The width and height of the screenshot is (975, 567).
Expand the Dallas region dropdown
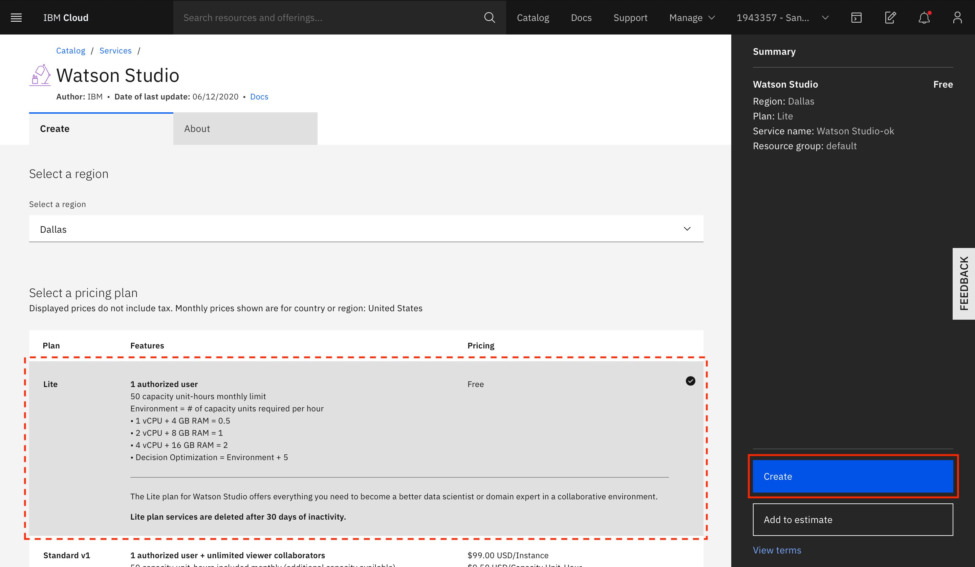click(x=366, y=229)
